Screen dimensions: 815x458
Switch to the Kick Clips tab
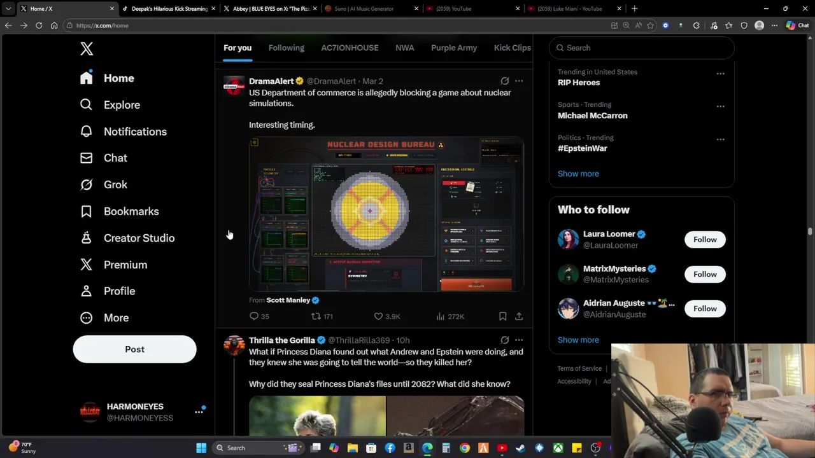(x=513, y=48)
